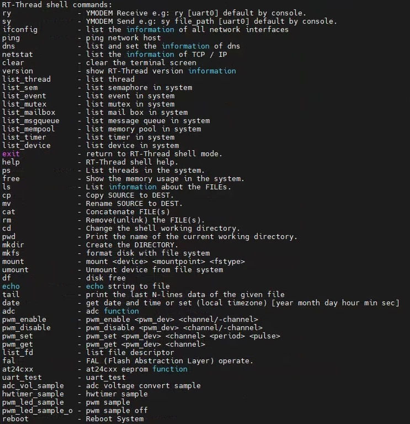The image size is (410, 424).
Task: Select the at24cxx command entry
Action: [x=17, y=369]
